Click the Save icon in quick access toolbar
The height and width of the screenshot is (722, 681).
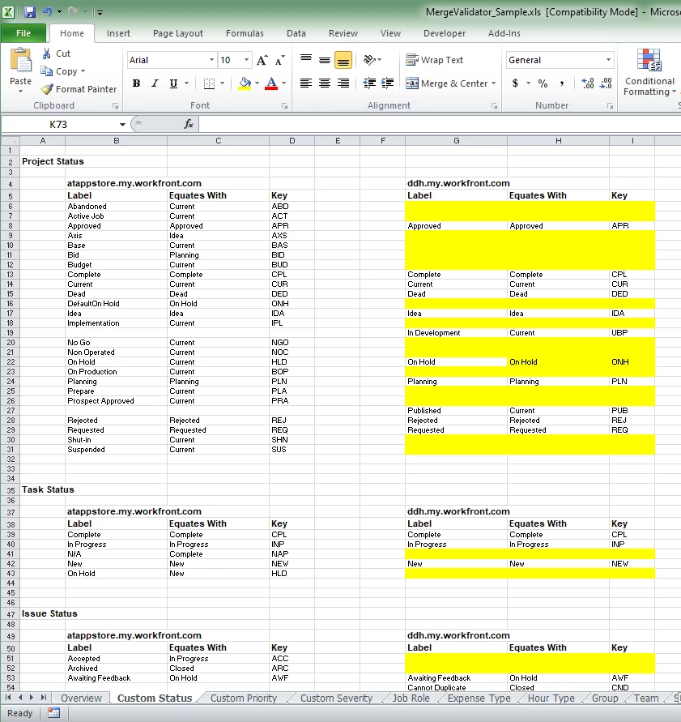click(30, 12)
